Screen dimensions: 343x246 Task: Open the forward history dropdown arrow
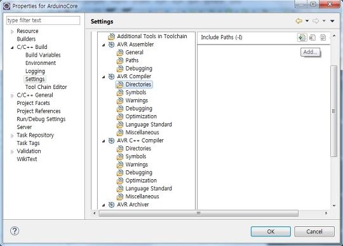tap(324, 21)
